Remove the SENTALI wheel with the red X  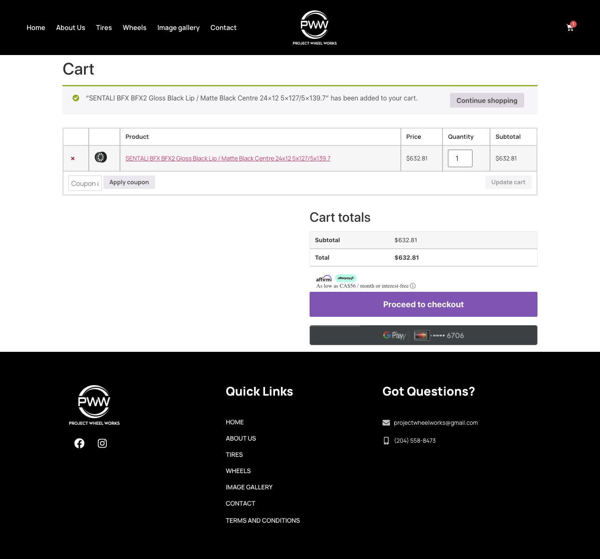[x=72, y=158]
